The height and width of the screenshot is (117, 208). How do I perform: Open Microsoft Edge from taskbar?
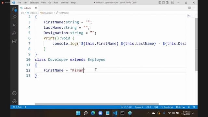(x=93, y=113)
